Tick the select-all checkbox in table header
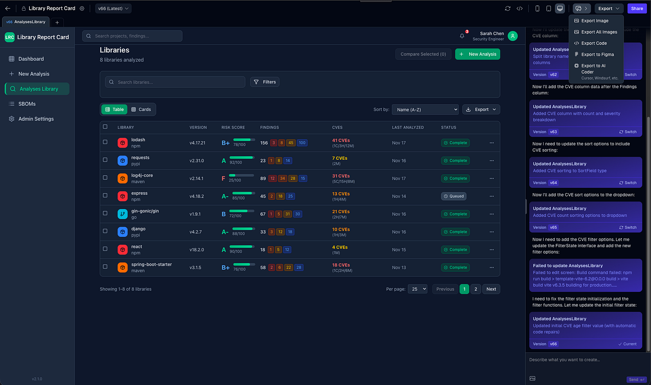This screenshot has height=385, width=651. (105, 127)
